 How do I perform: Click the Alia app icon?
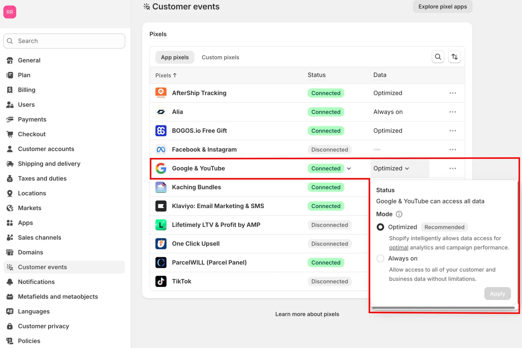(x=161, y=112)
